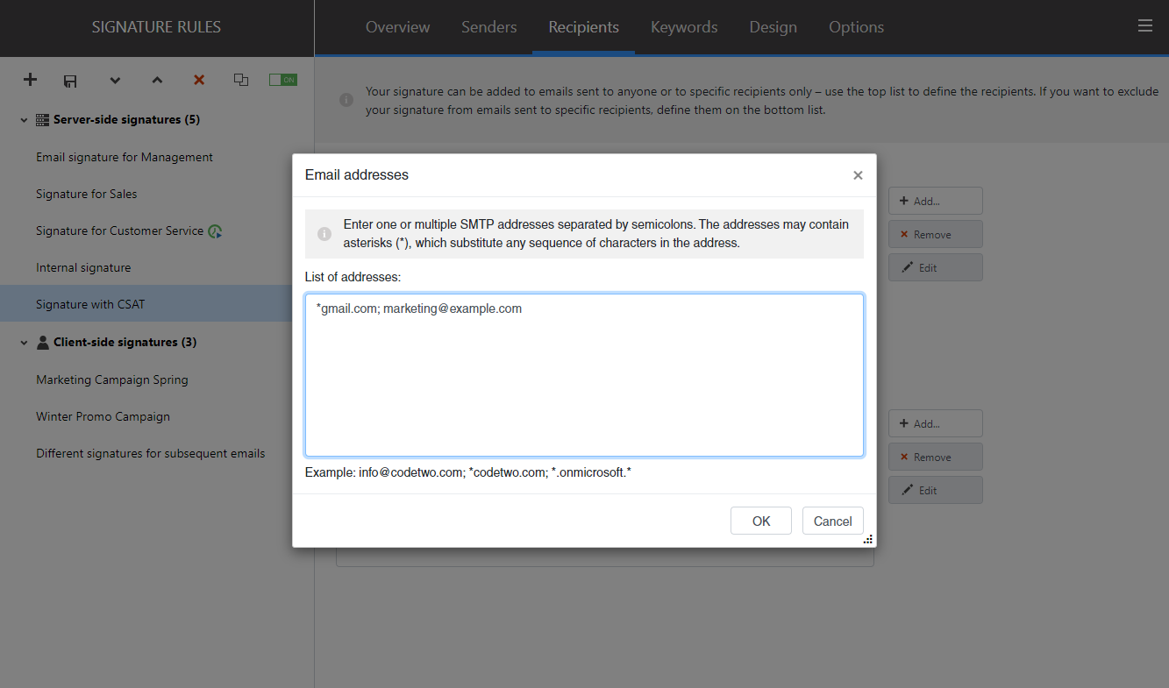This screenshot has width=1169, height=688.
Task: Expand the save options chevron
Action: [x=115, y=80]
